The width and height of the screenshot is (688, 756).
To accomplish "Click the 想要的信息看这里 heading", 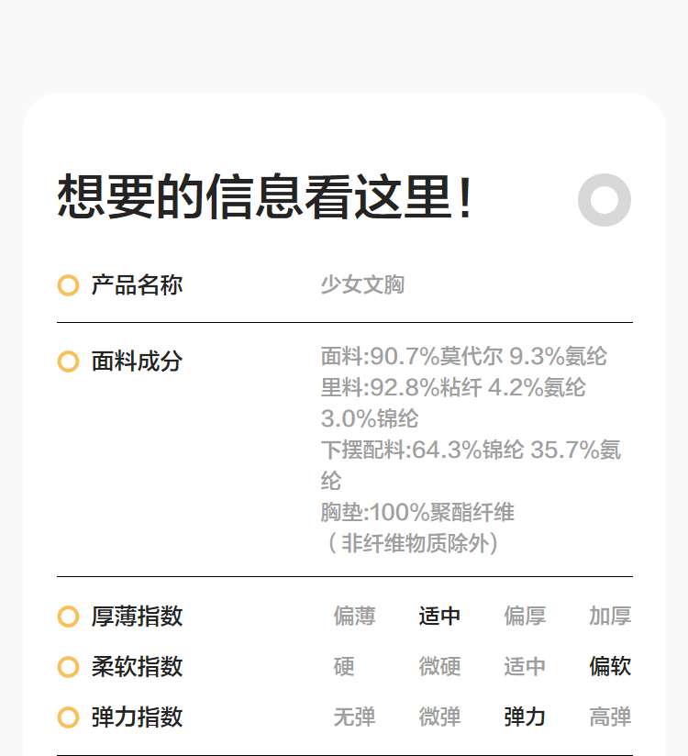I will click(265, 197).
